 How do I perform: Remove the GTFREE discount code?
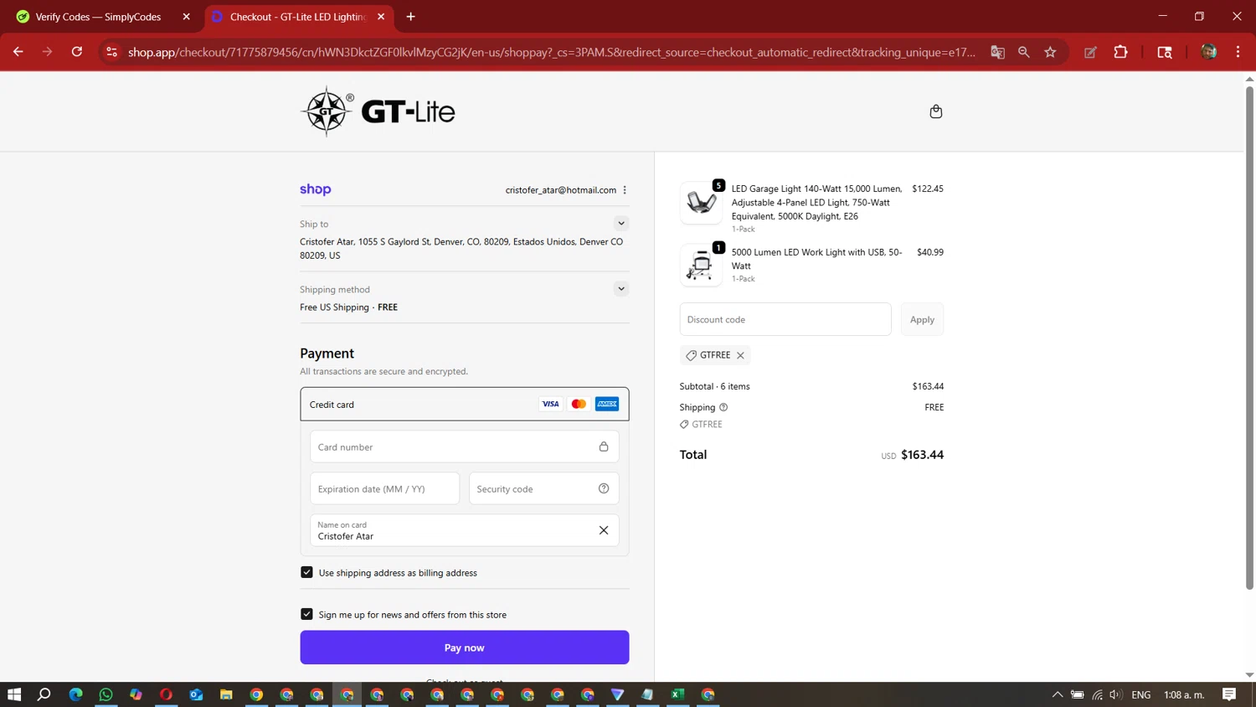pos(740,355)
